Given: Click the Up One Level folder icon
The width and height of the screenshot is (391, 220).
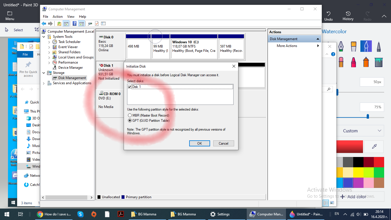Looking at the screenshot, I should pos(59,23).
